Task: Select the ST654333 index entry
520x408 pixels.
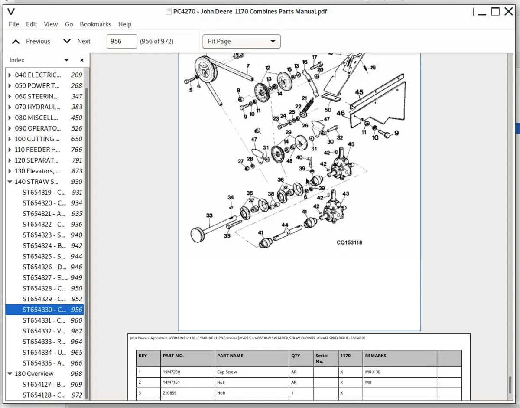Action: [x=44, y=342]
